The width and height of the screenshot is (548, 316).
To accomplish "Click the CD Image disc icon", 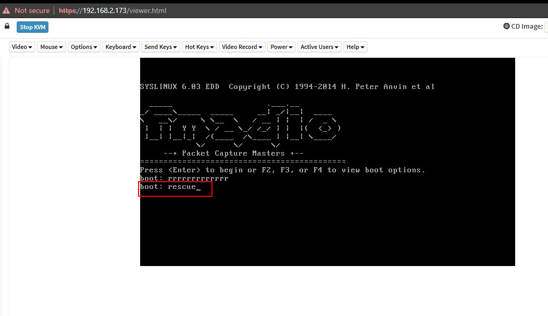I will point(506,26).
